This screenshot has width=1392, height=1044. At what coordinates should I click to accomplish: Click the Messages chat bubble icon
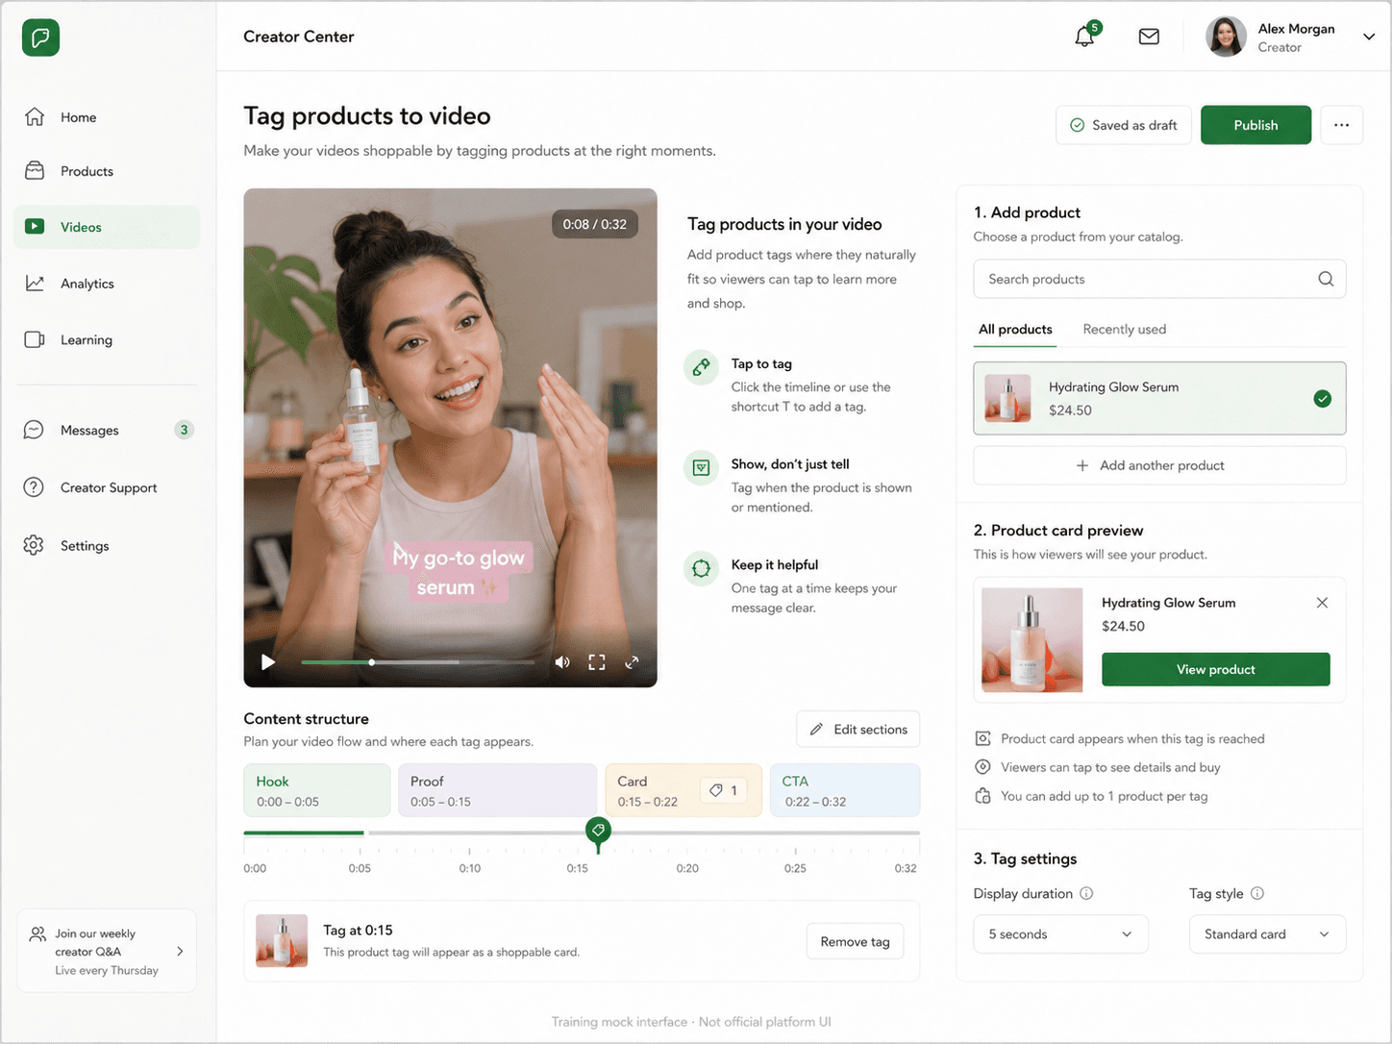(34, 430)
